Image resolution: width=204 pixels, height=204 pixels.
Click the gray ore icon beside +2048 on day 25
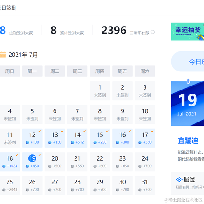pyautogui.click(x=4, y=190)
